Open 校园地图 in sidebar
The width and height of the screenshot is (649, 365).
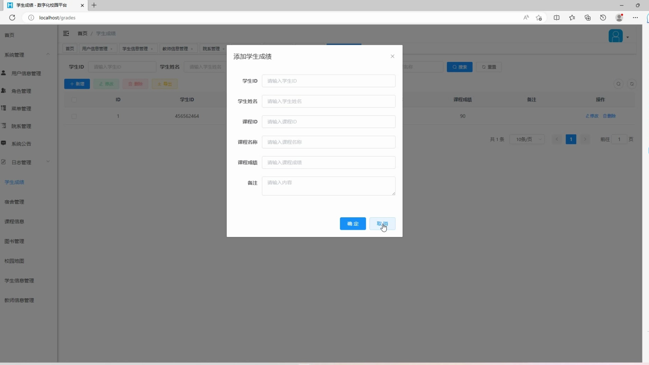14,261
